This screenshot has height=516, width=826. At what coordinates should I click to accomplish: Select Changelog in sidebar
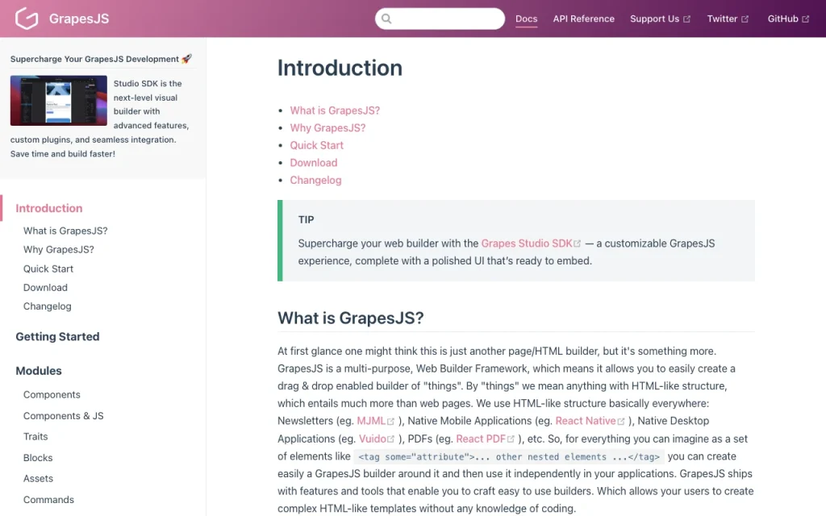pyautogui.click(x=47, y=306)
